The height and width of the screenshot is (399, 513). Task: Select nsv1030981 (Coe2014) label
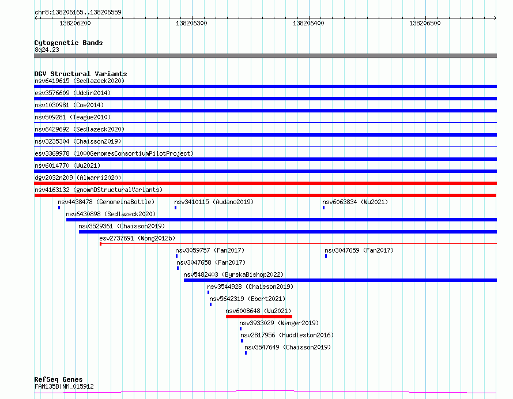(x=69, y=105)
